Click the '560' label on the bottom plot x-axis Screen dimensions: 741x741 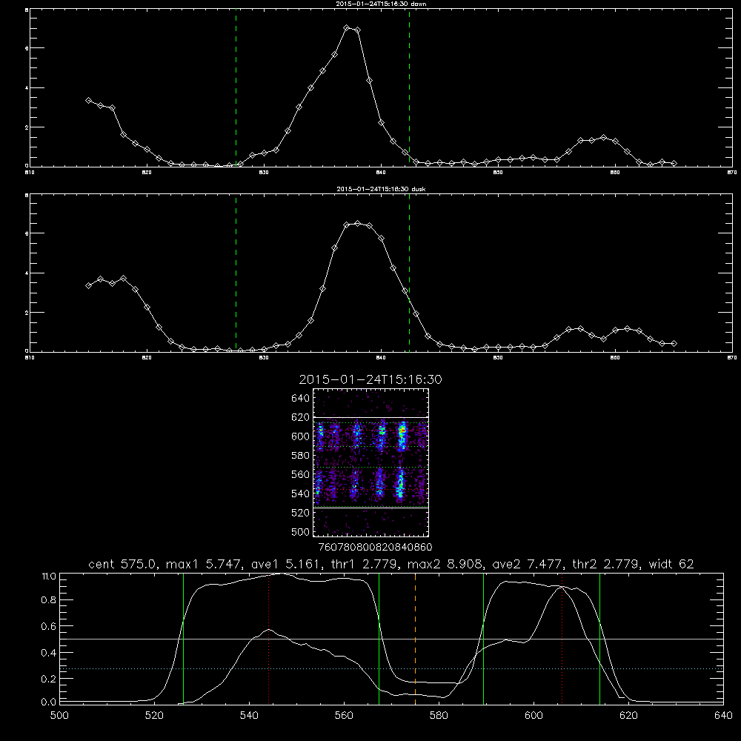pos(344,716)
